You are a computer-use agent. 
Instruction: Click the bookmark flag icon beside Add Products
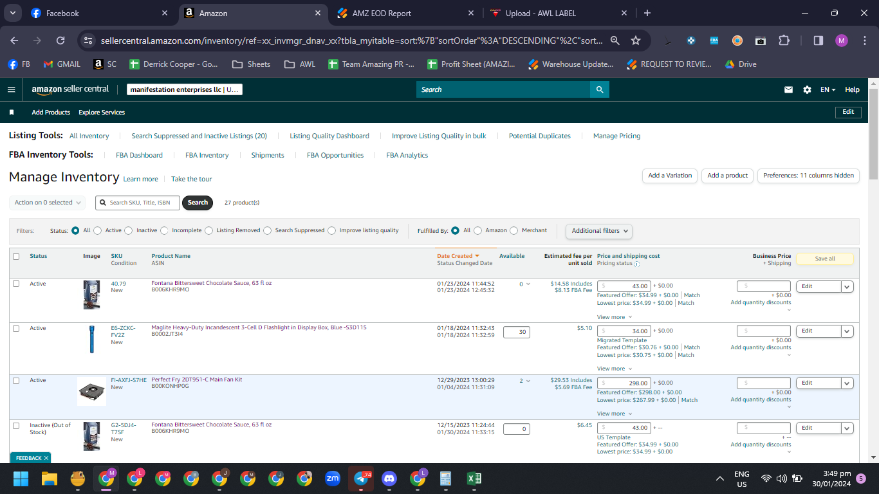coord(12,113)
